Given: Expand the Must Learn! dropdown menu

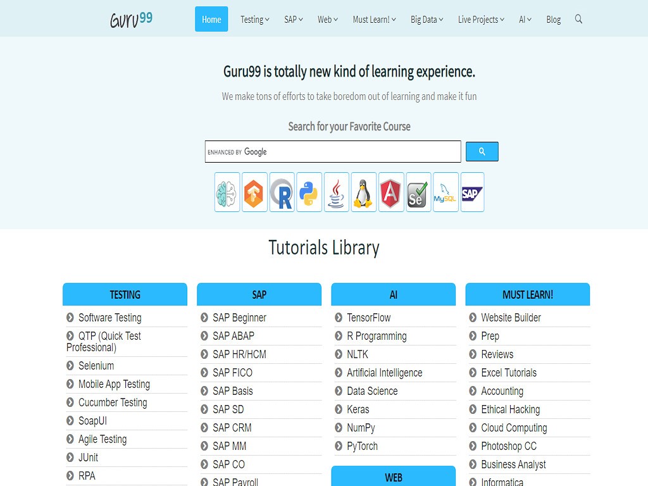Looking at the screenshot, I should pyautogui.click(x=374, y=20).
